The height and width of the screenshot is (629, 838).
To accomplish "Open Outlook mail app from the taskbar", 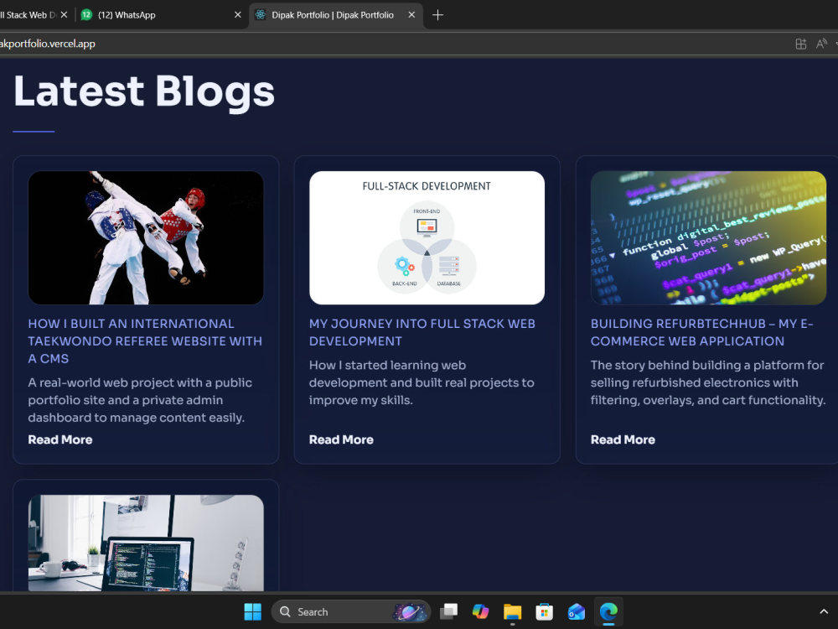I will [x=577, y=611].
